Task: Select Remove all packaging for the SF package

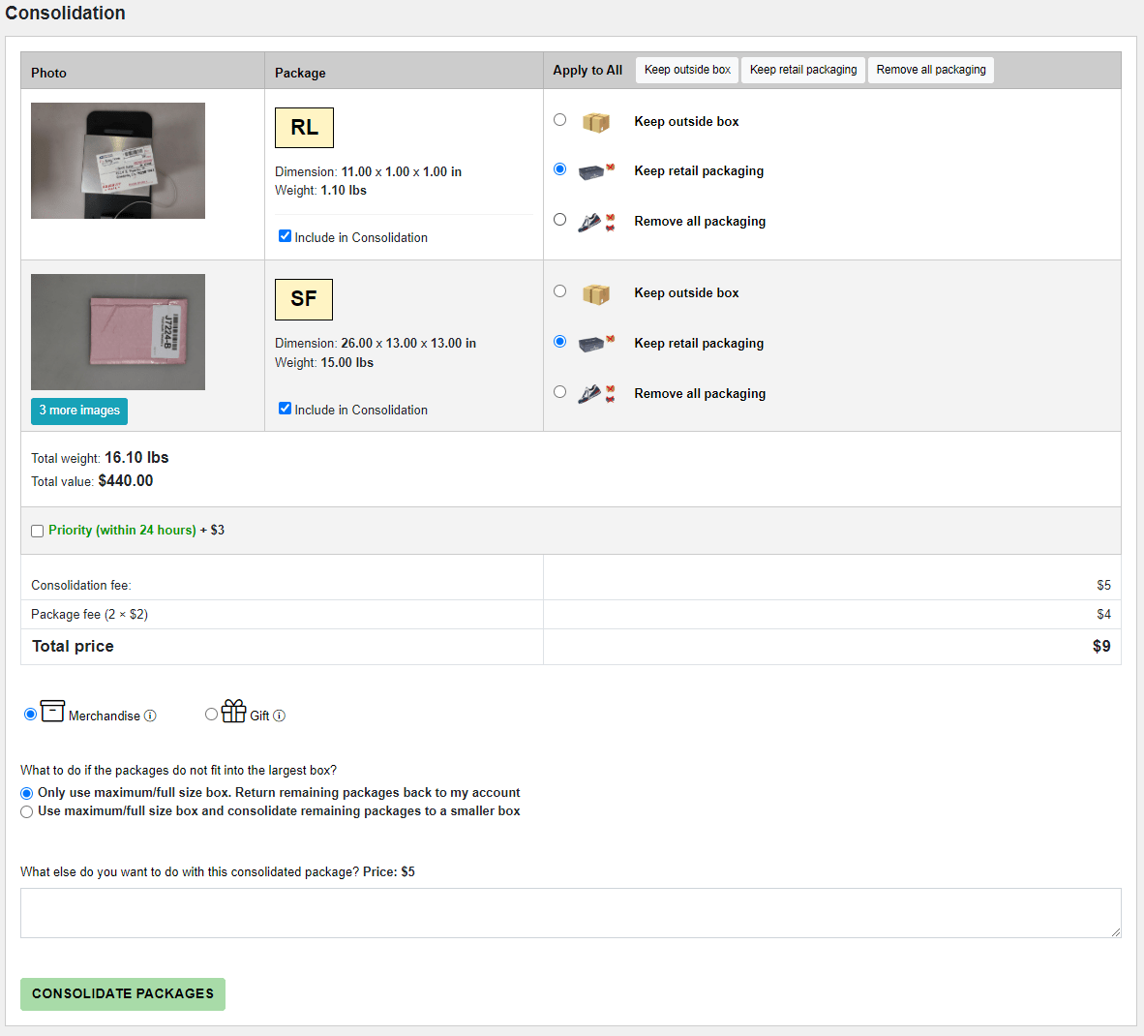Action: 559,391
